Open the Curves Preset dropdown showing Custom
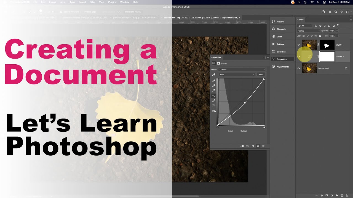 tap(242, 70)
